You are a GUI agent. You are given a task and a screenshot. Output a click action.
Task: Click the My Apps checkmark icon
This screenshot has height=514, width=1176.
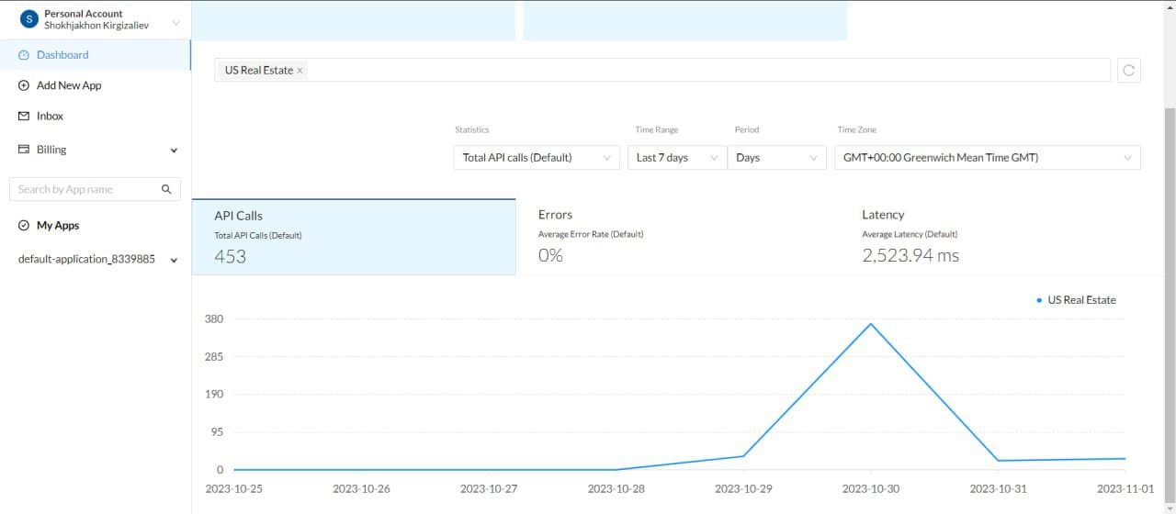(24, 226)
